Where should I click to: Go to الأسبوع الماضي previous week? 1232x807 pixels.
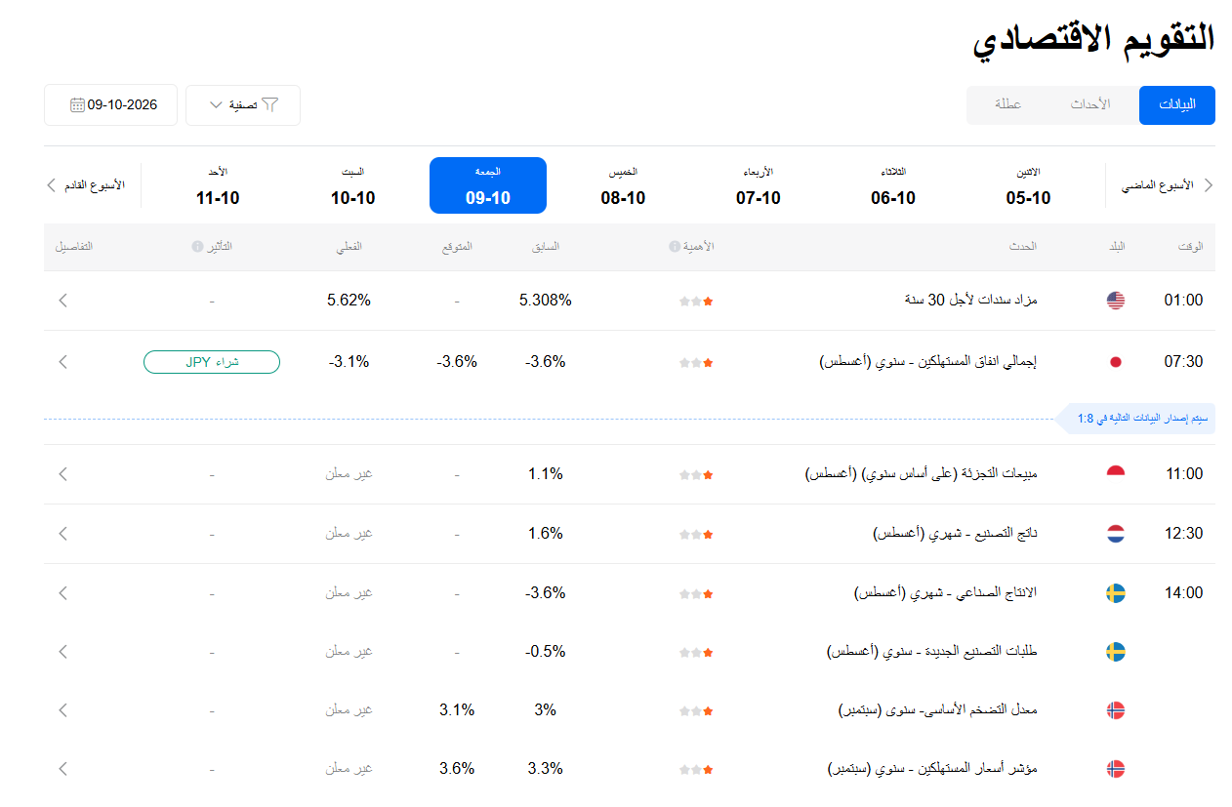1166,185
